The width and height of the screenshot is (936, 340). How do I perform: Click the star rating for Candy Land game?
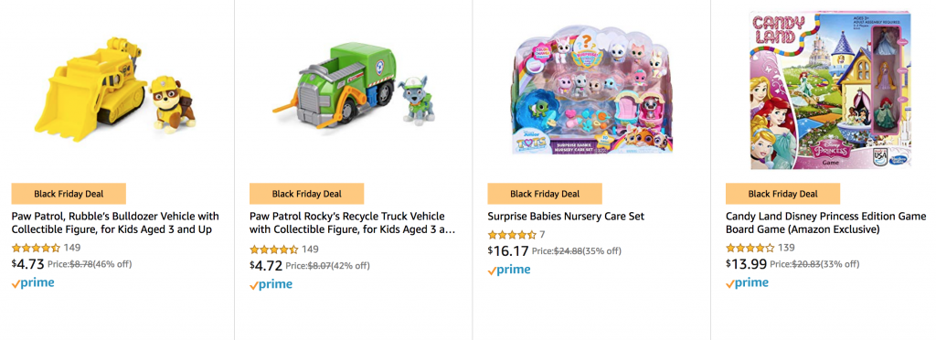750,248
